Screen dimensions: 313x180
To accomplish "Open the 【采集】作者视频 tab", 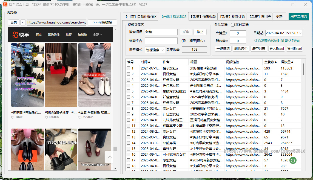I will 203,16.
